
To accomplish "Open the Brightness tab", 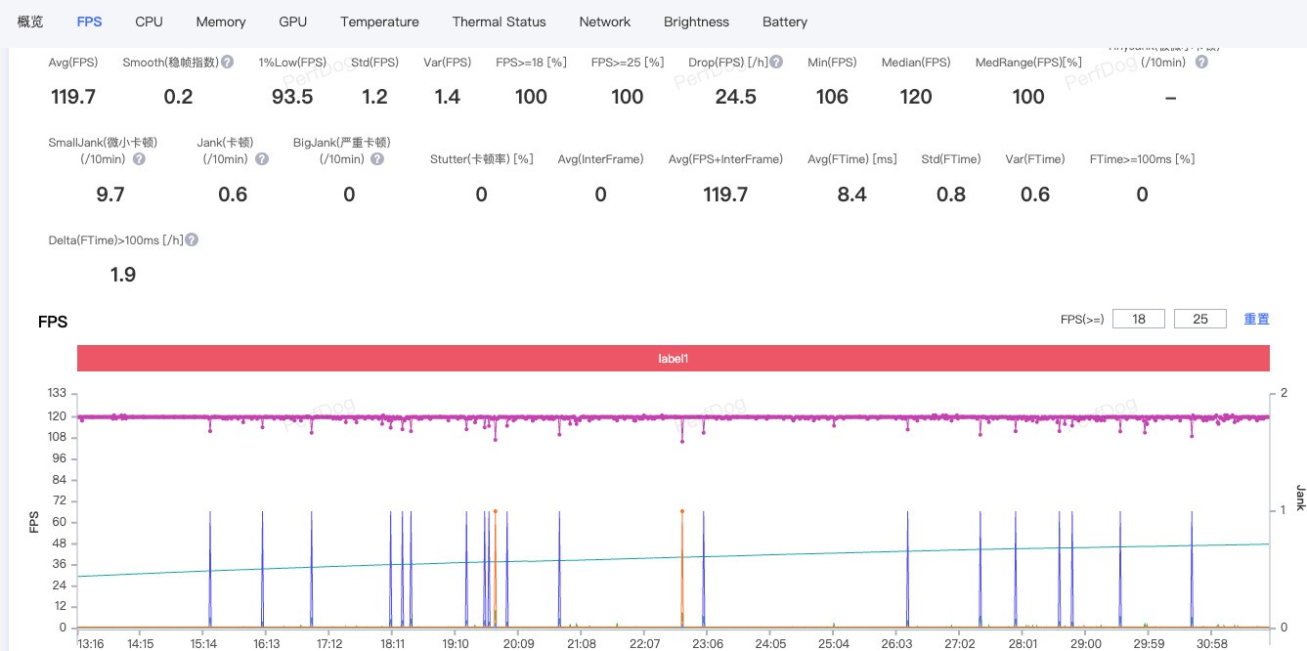I will click(x=696, y=22).
